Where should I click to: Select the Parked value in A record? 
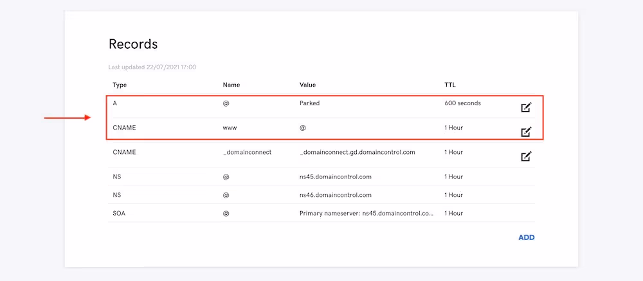coord(309,103)
